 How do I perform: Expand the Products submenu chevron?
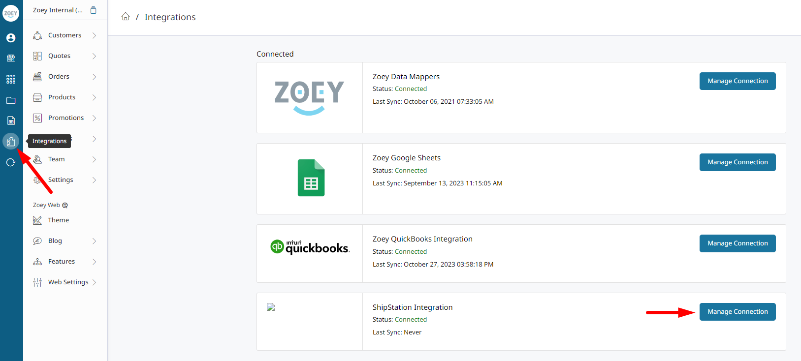[94, 97]
